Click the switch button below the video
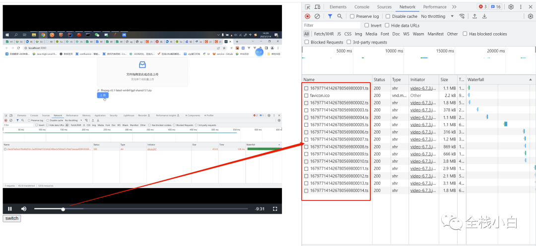The image size is (536, 246). (x=12, y=218)
